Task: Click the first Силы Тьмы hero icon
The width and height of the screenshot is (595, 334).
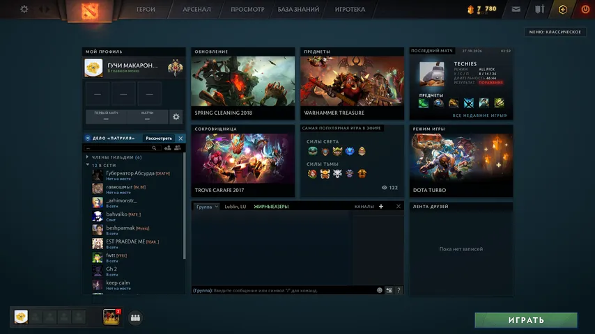Action: point(312,174)
